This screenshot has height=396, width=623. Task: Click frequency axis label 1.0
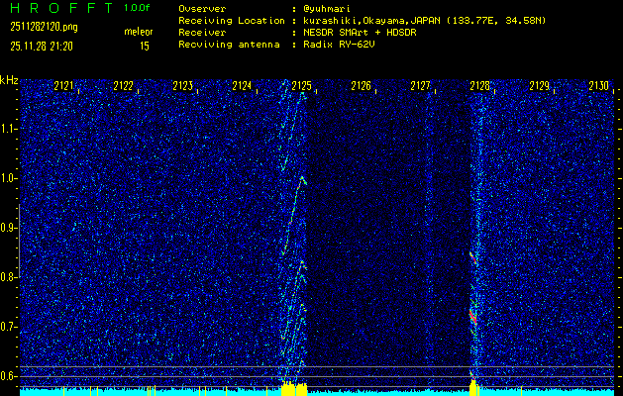click(9, 179)
